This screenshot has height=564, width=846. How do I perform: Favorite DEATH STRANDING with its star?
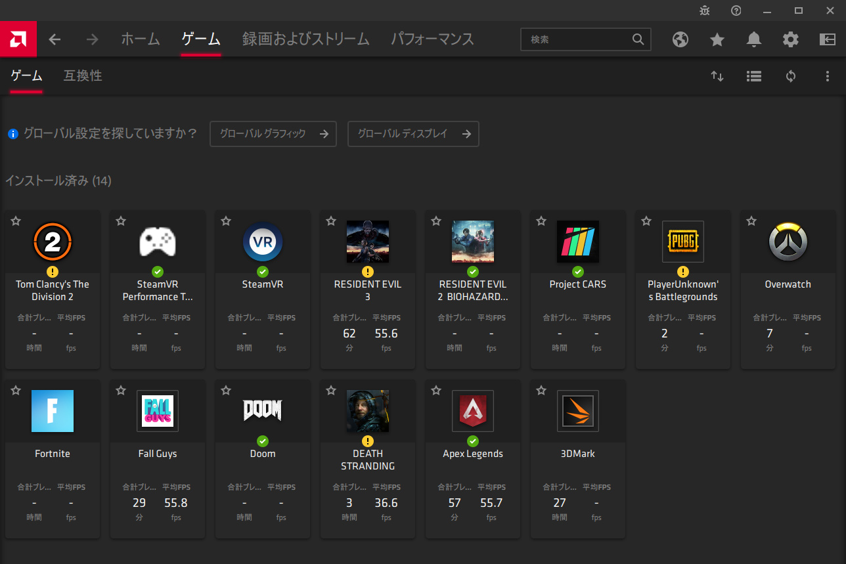point(331,391)
